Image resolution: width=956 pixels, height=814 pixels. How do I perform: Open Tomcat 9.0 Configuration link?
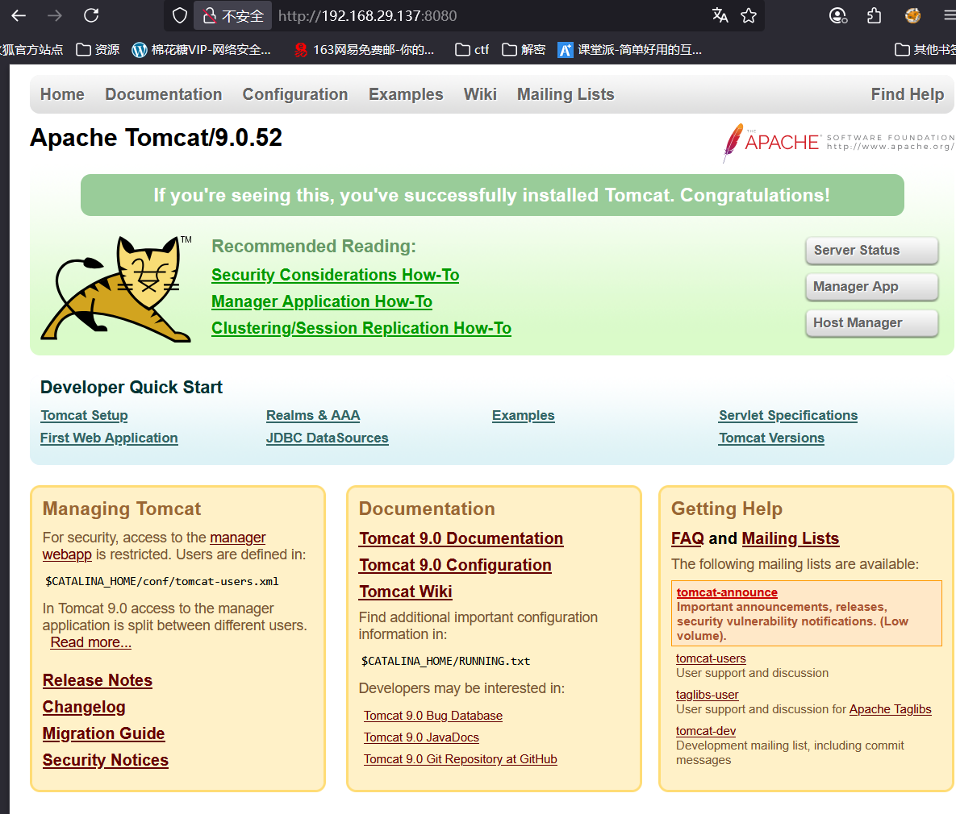pyautogui.click(x=456, y=566)
